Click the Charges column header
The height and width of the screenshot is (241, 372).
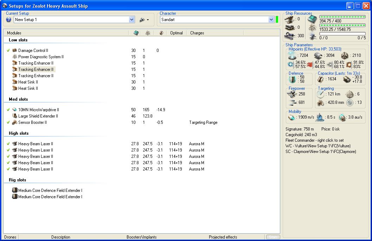[x=197, y=33]
